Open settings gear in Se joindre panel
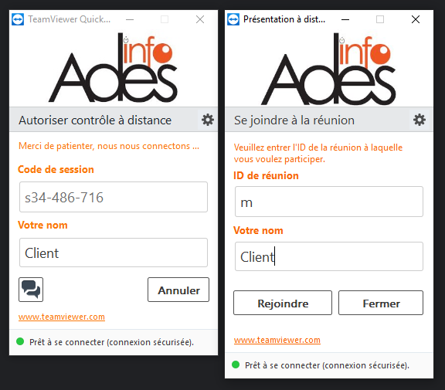The height and width of the screenshot is (390, 445). point(420,120)
